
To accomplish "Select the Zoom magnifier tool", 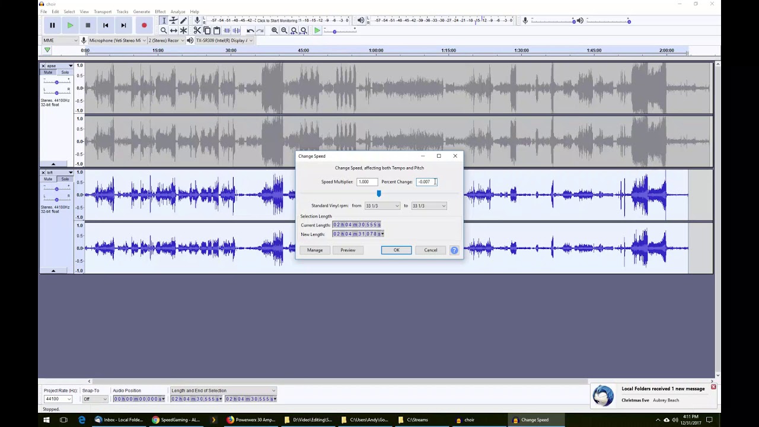I will pos(164,30).
